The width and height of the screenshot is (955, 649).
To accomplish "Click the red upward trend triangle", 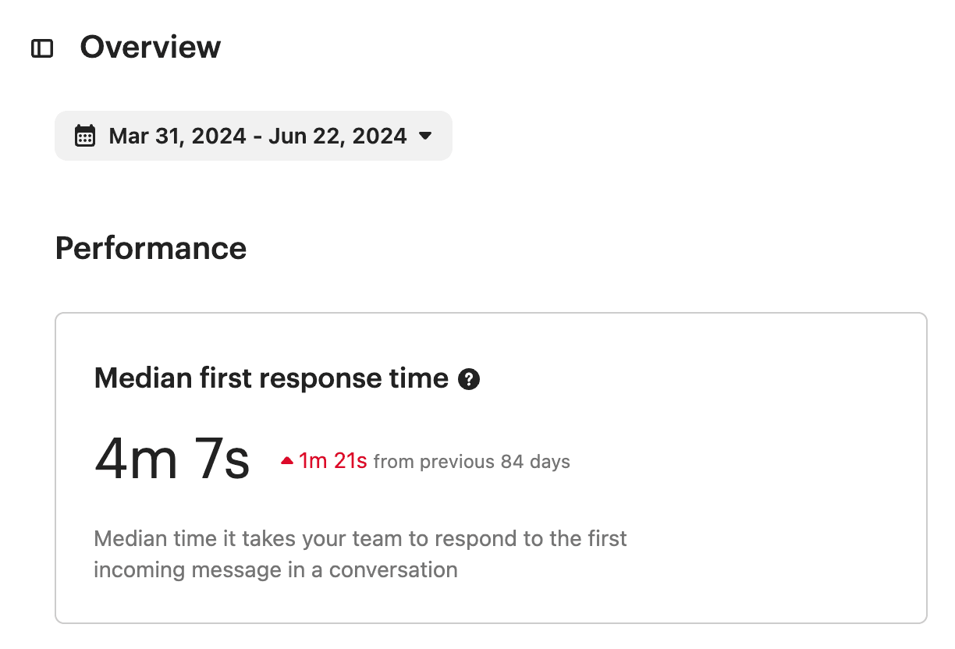I will coord(287,462).
